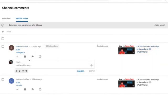Flag Stella Richards' comment as spam
This screenshot has width=168, height=95.
click(33, 56)
